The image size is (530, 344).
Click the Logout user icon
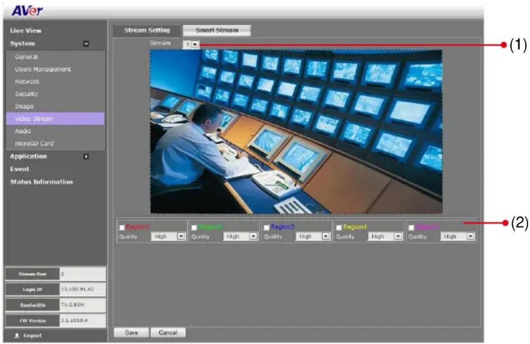17,336
